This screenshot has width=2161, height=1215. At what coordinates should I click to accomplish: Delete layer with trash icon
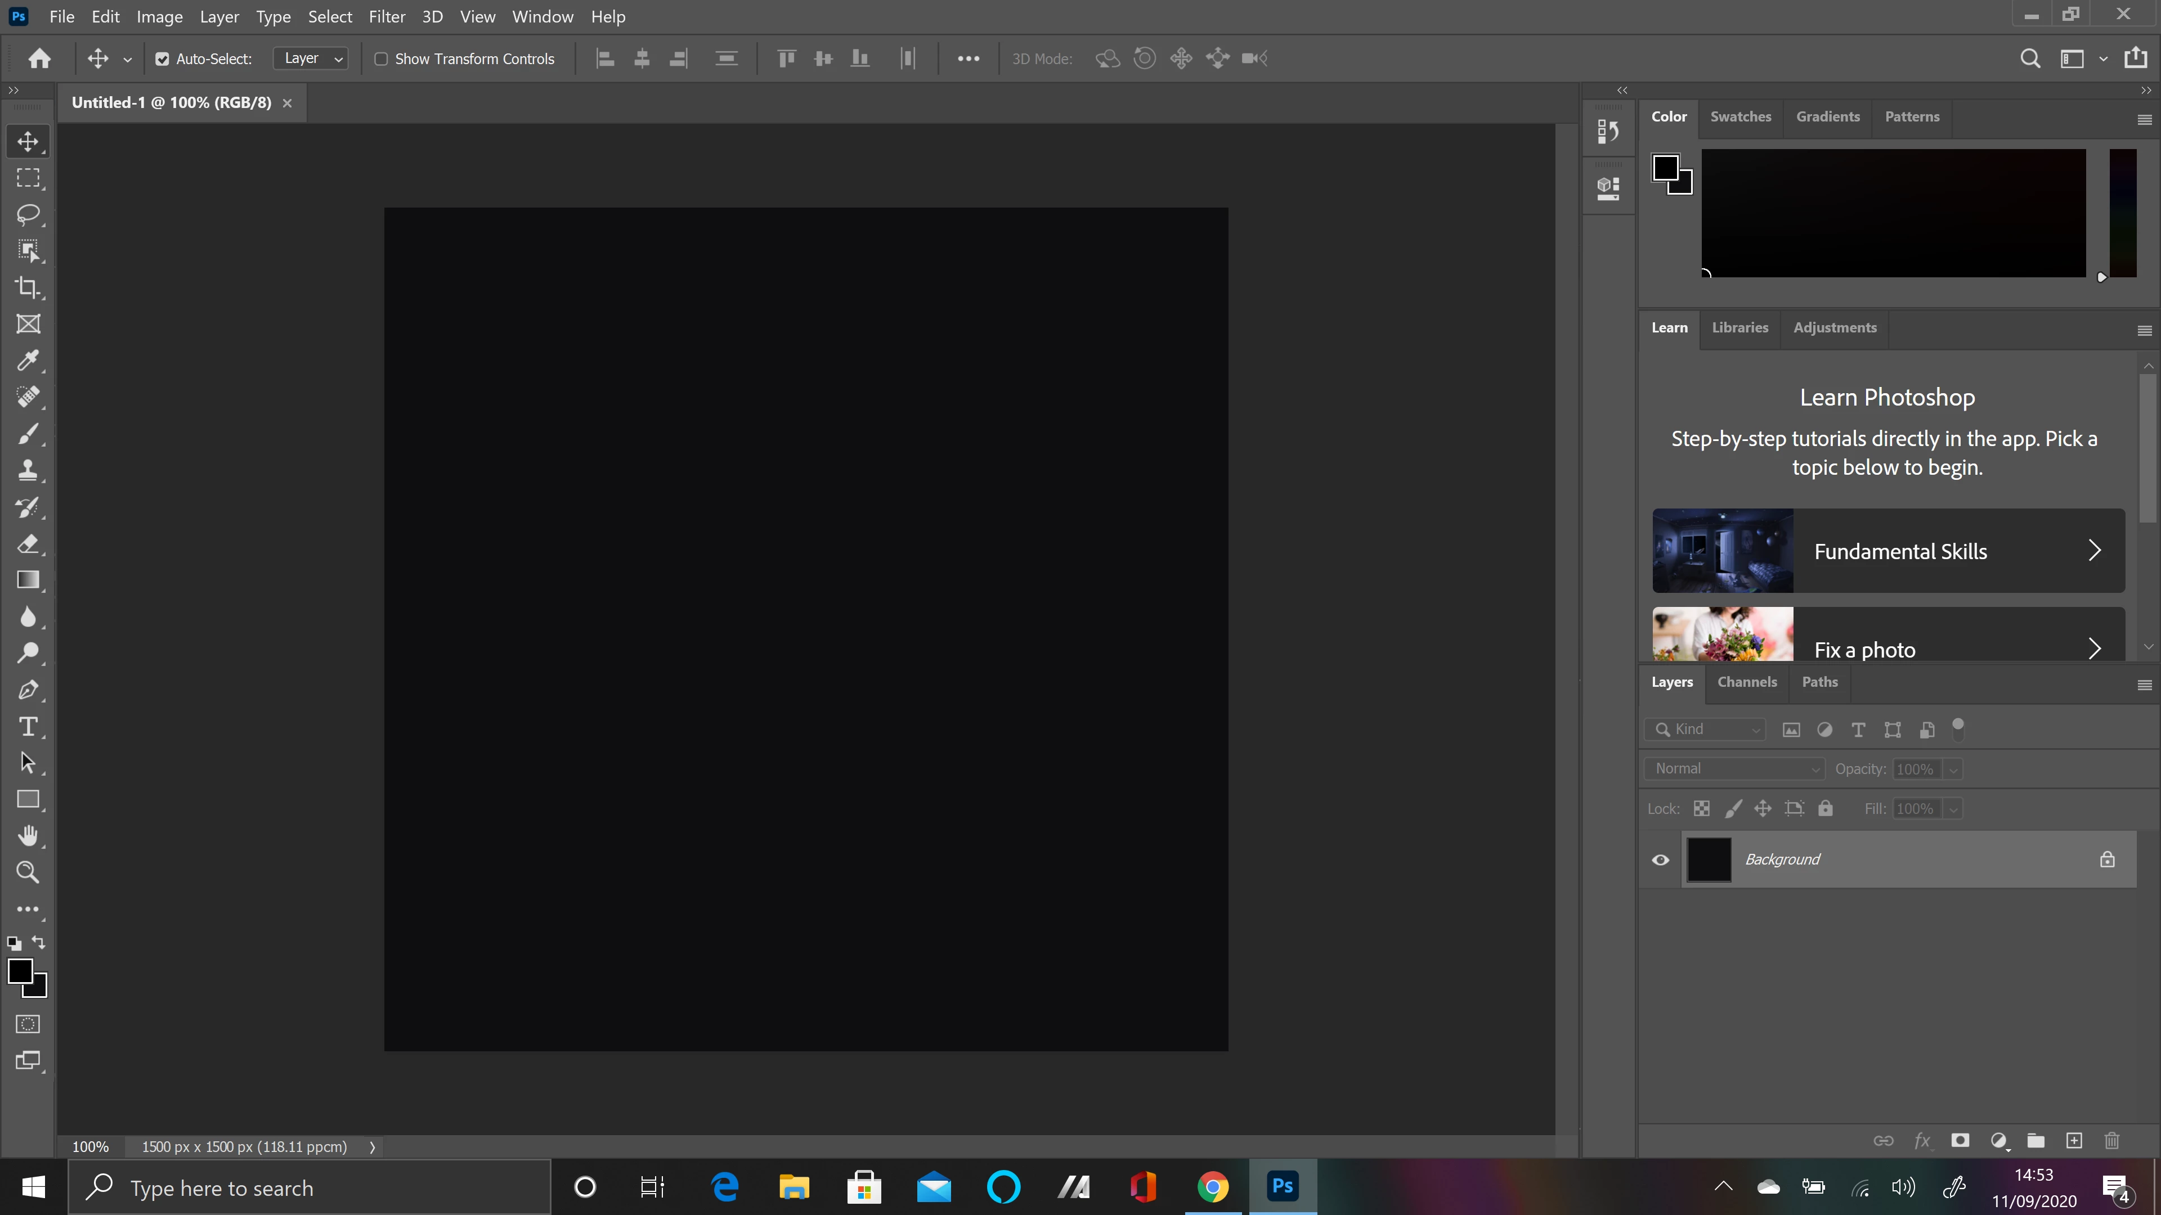(x=2111, y=1140)
